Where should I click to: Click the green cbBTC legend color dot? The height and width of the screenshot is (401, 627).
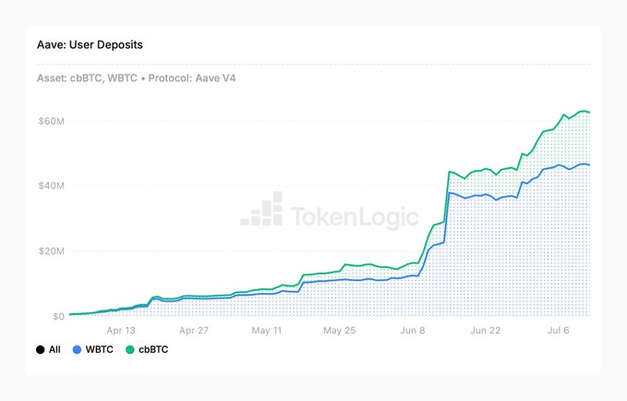coord(130,349)
